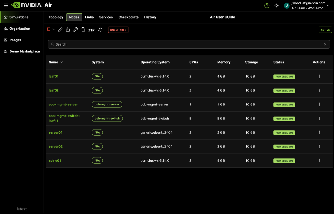
Task: Click the red stop simulation square
Action: point(49,29)
